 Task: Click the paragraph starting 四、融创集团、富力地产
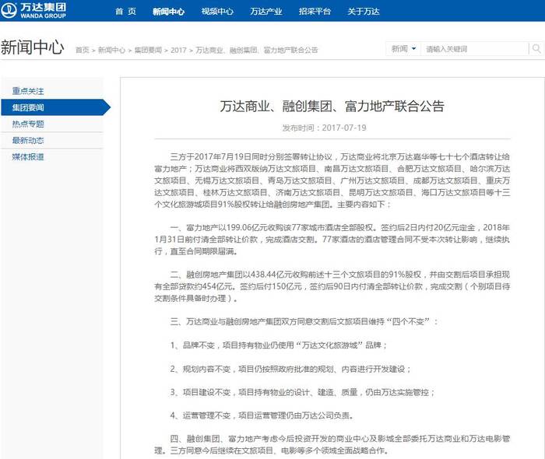tap(332, 445)
